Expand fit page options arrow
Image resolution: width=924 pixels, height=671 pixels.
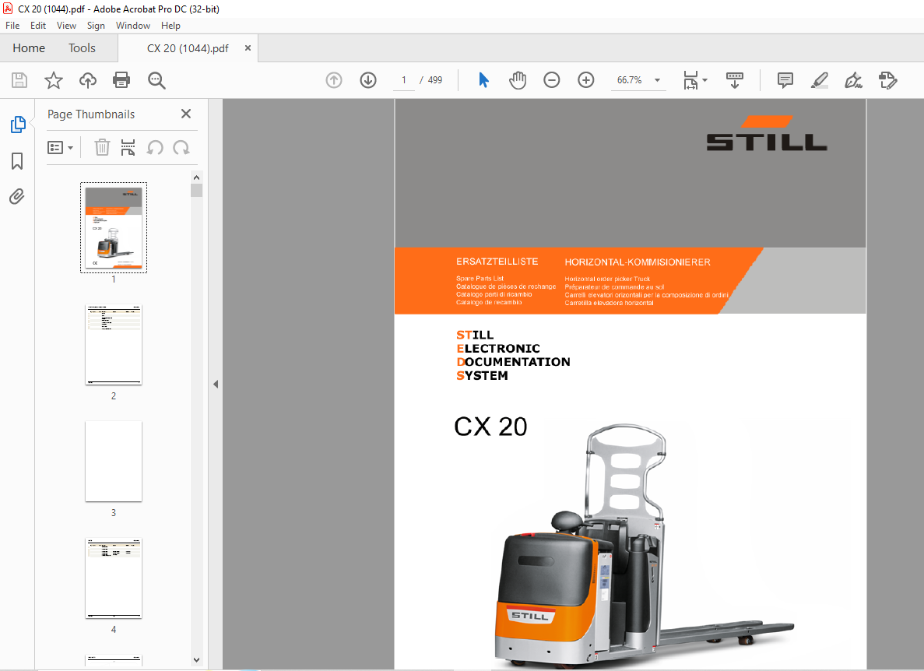coord(704,80)
